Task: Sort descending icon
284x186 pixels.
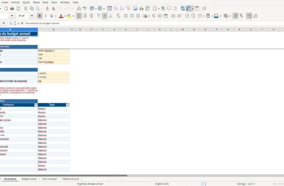Action: 122,8
